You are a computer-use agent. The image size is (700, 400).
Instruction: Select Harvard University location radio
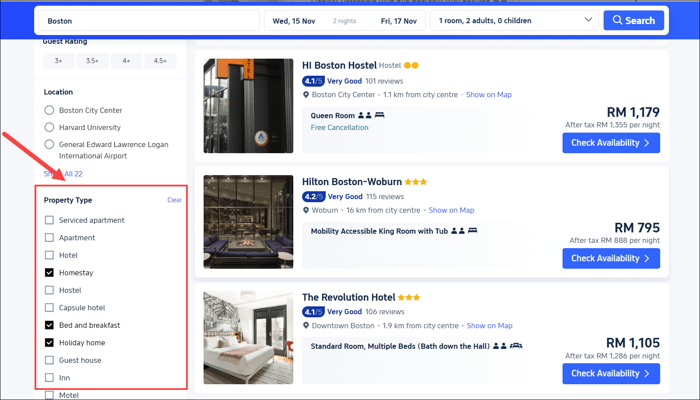click(49, 127)
